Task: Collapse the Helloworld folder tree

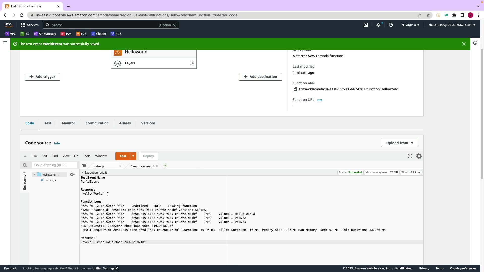Action: pyautogui.click(x=35, y=174)
